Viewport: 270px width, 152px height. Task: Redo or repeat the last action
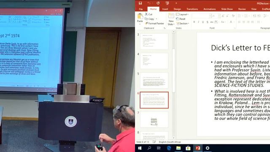pyautogui.click(x=158, y=3)
